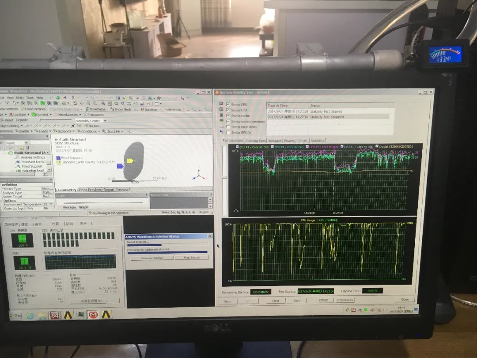
Task: Open the Direct FE dropdown
Action: click(113, 131)
